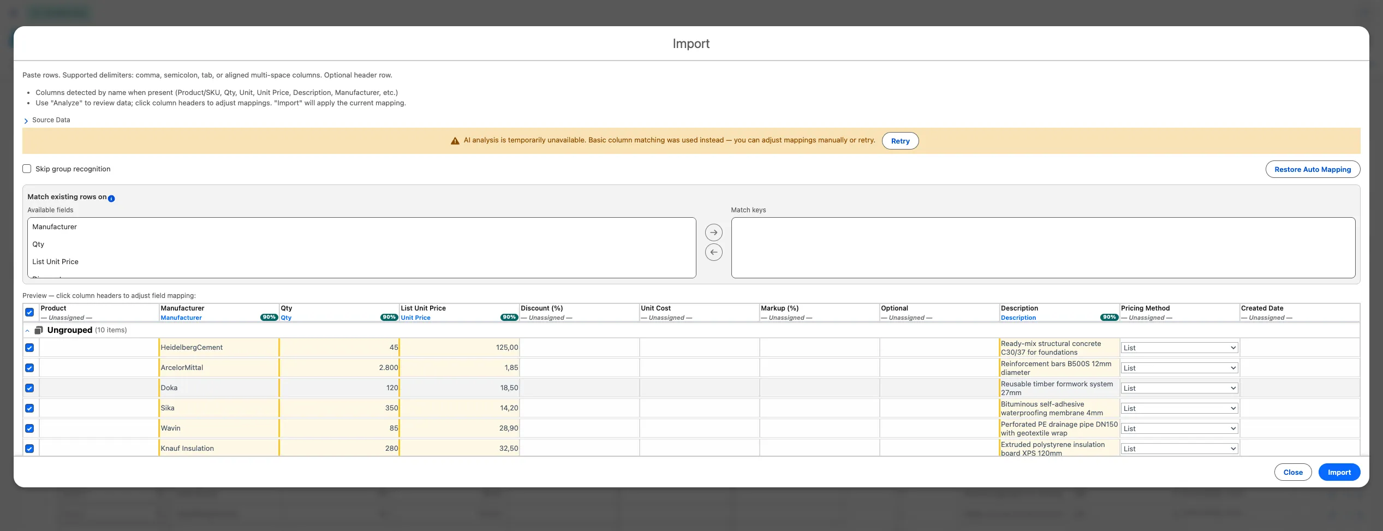1383x531 pixels.
Task: Open Pricing Method dropdown for Doka row
Action: click(1179, 388)
